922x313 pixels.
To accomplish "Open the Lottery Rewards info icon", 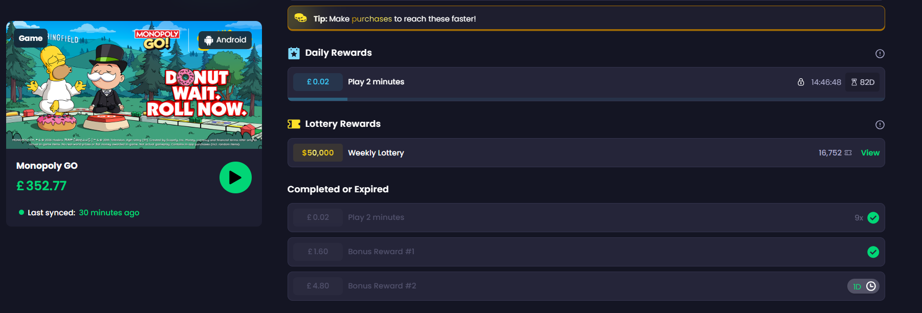I will 880,125.
